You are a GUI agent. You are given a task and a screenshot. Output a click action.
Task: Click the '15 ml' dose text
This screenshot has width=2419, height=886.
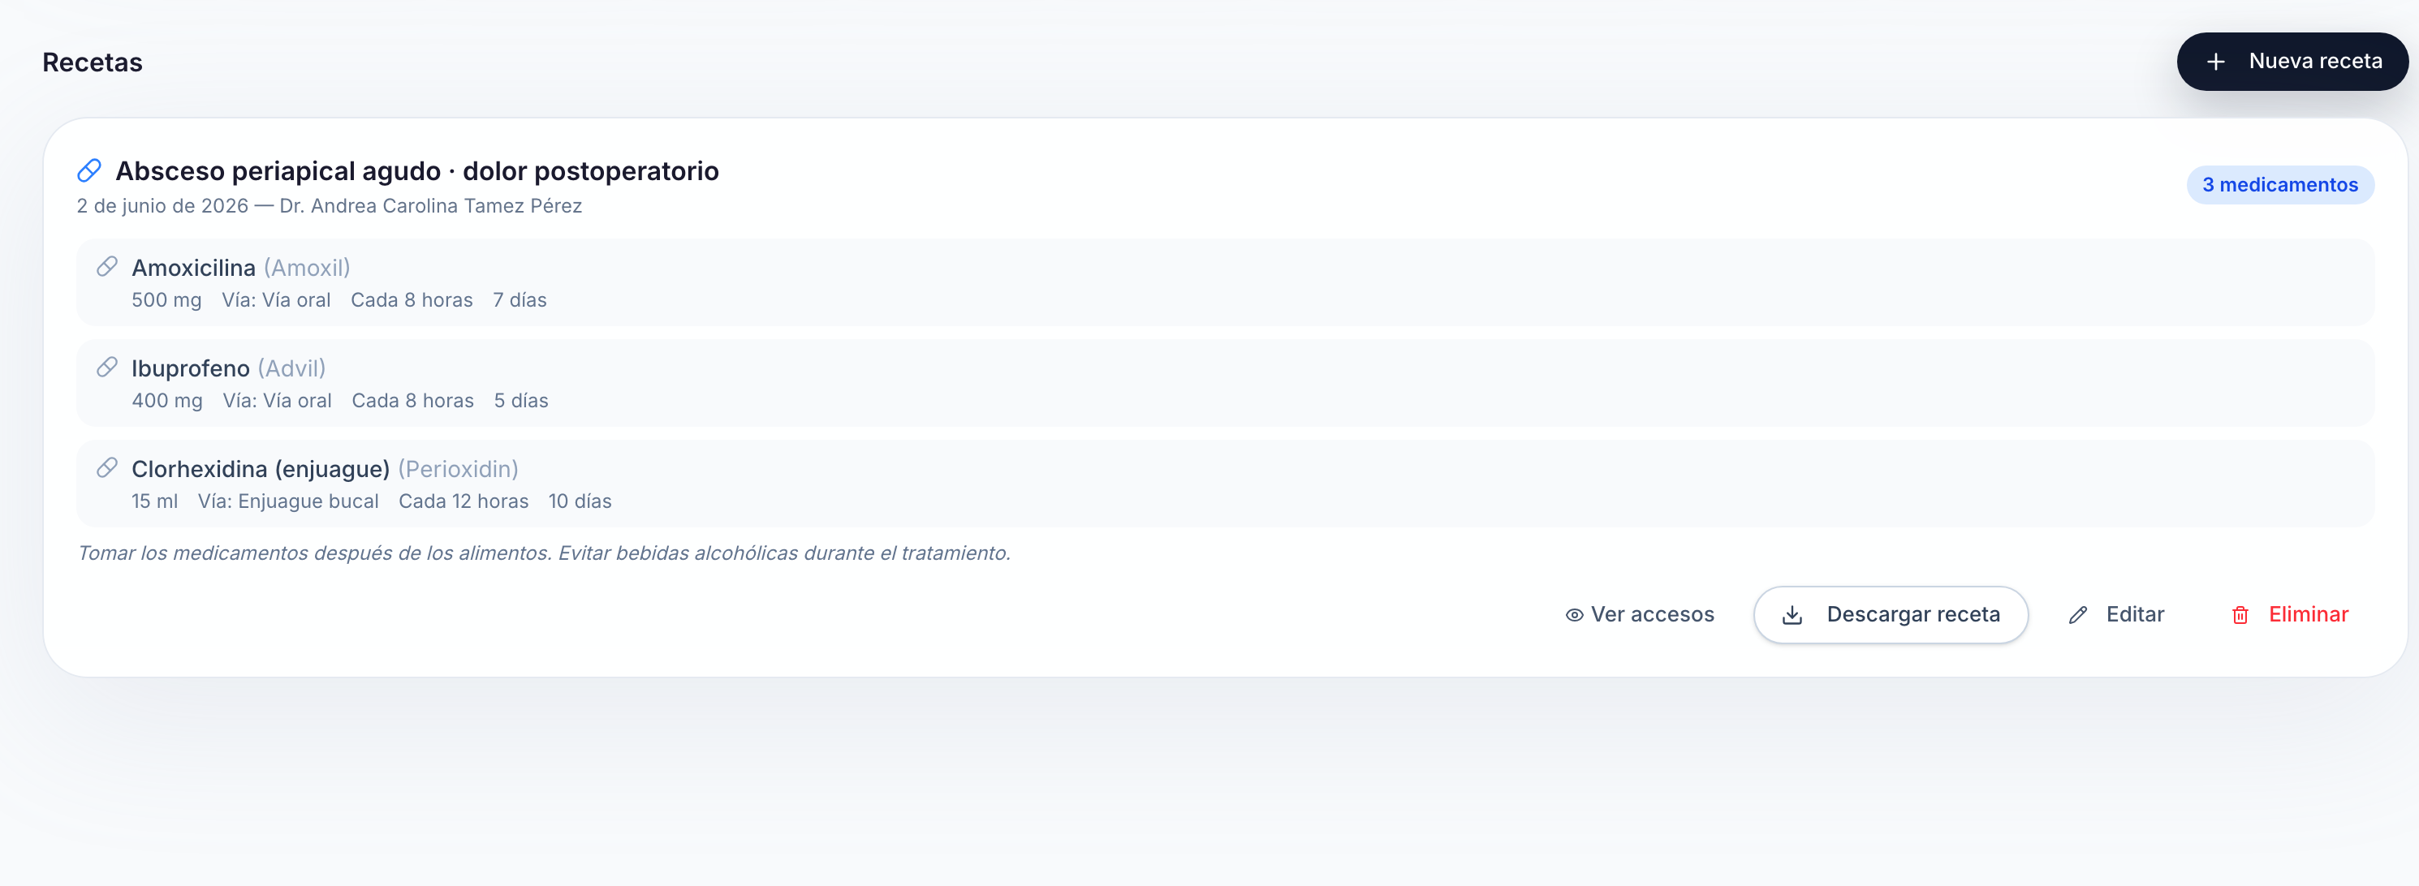(155, 501)
